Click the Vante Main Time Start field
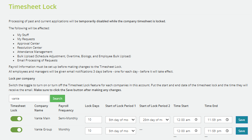The image size is (252, 140). [x=187, y=120]
